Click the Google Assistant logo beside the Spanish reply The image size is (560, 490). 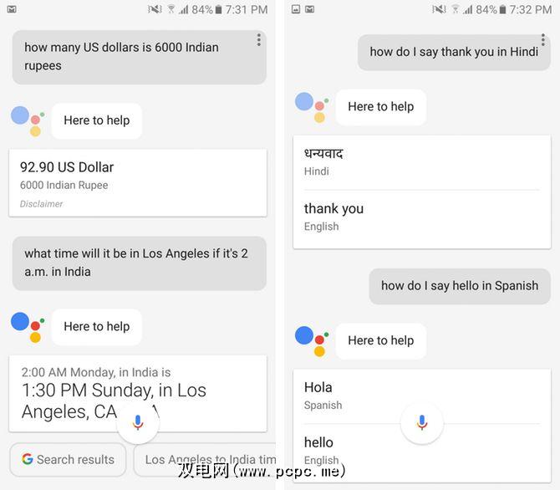coord(312,341)
